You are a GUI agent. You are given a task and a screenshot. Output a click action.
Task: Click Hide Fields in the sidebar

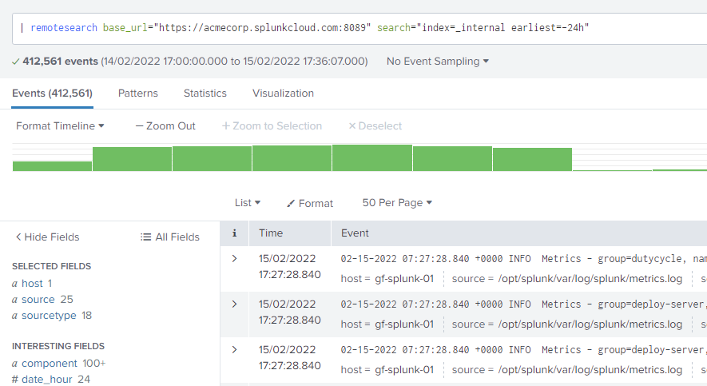tap(47, 237)
